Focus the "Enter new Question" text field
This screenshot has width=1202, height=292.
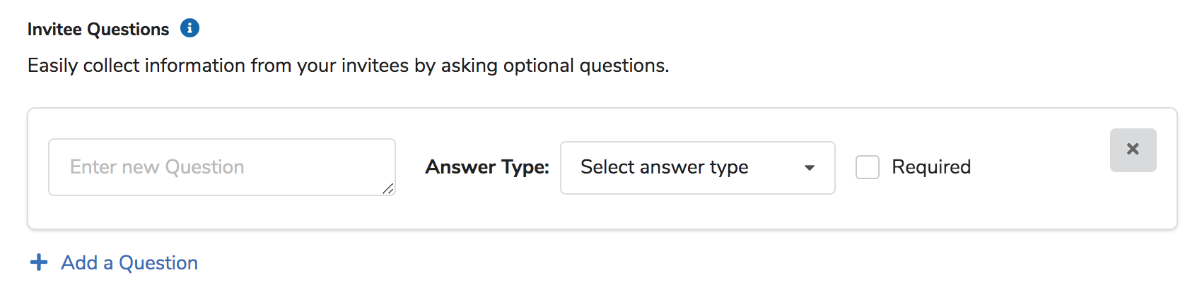point(221,167)
